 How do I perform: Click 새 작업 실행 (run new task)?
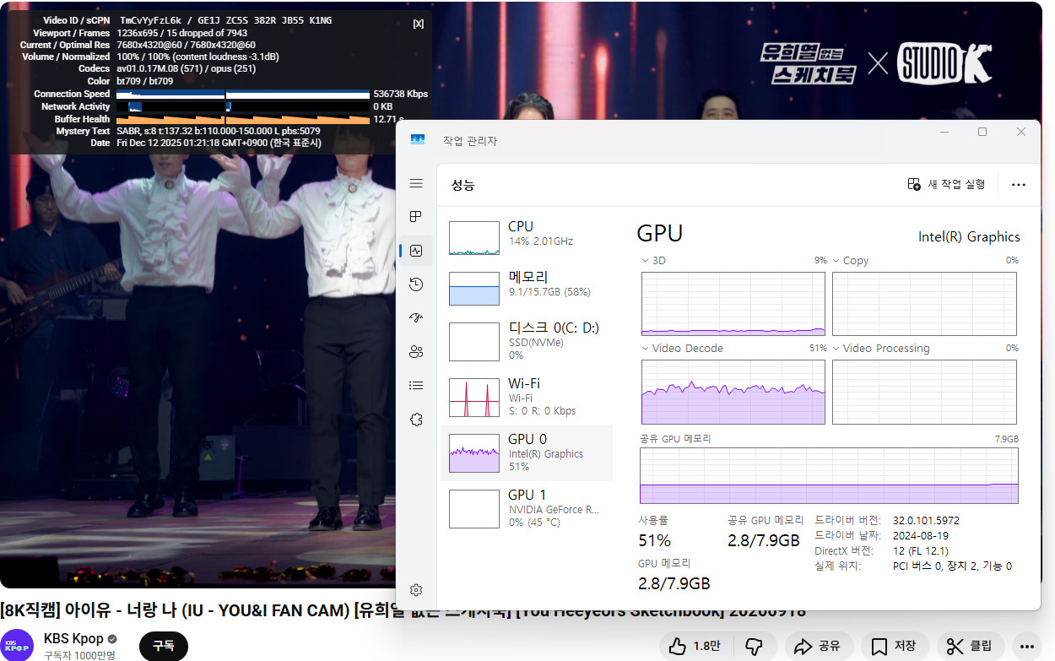coord(946,184)
